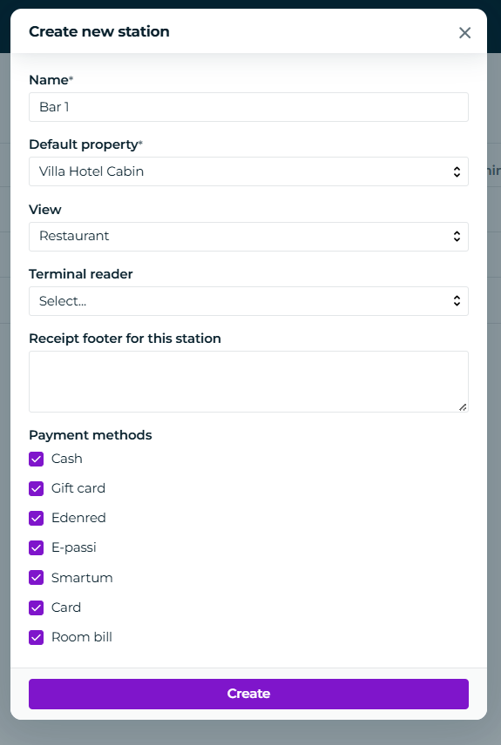Image resolution: width=501 pixels, height=745 pixels.
Task: Click the Create button
Action: (x=248, y=694)
